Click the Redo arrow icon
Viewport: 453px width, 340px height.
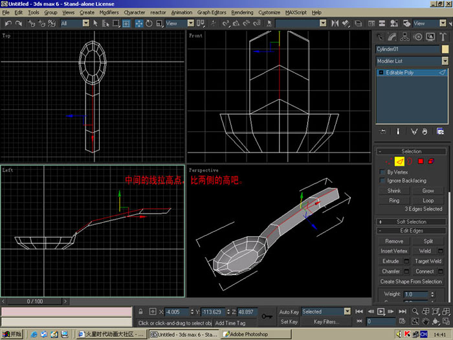[19, 23]
